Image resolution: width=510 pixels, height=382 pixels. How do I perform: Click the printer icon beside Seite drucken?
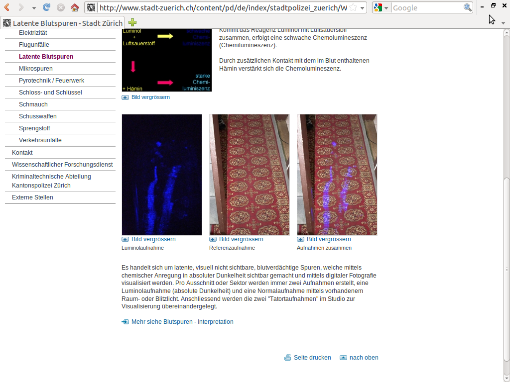(x=287, y=358)
